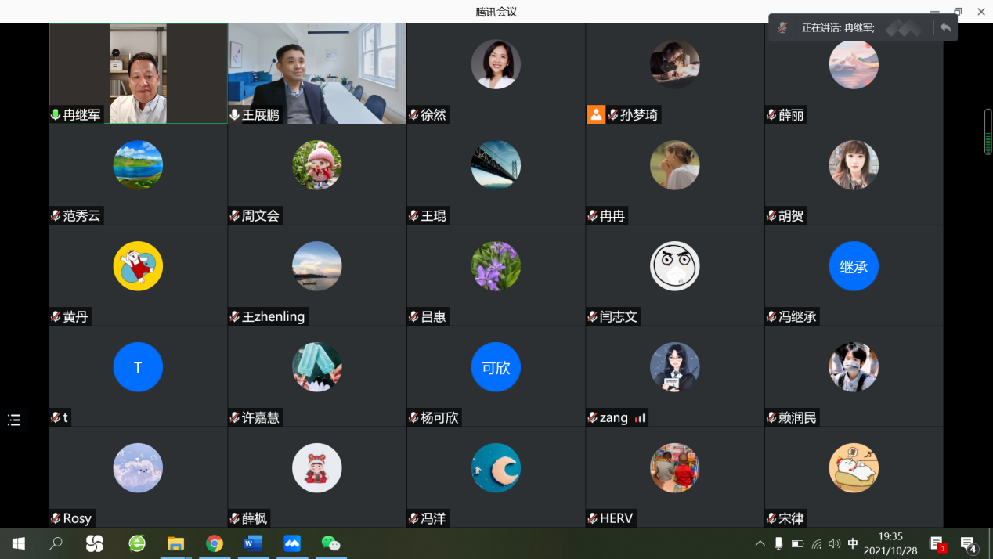Click the 腾讯会议 window title
The height and width of the screenshot is (559, 993).
pos(496,12)
